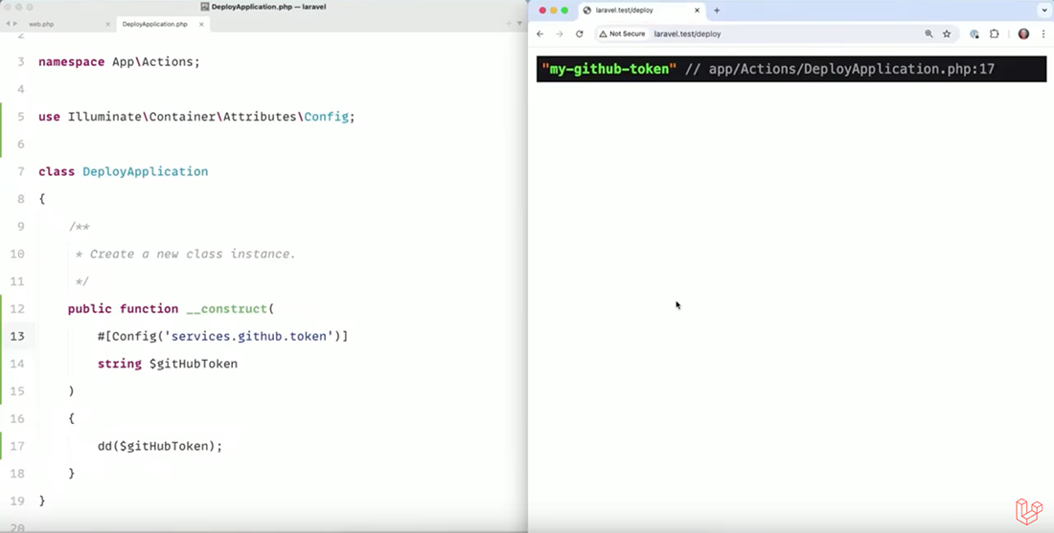
Task: Navigate to next tab with right arrow
Action: (14, 24)
